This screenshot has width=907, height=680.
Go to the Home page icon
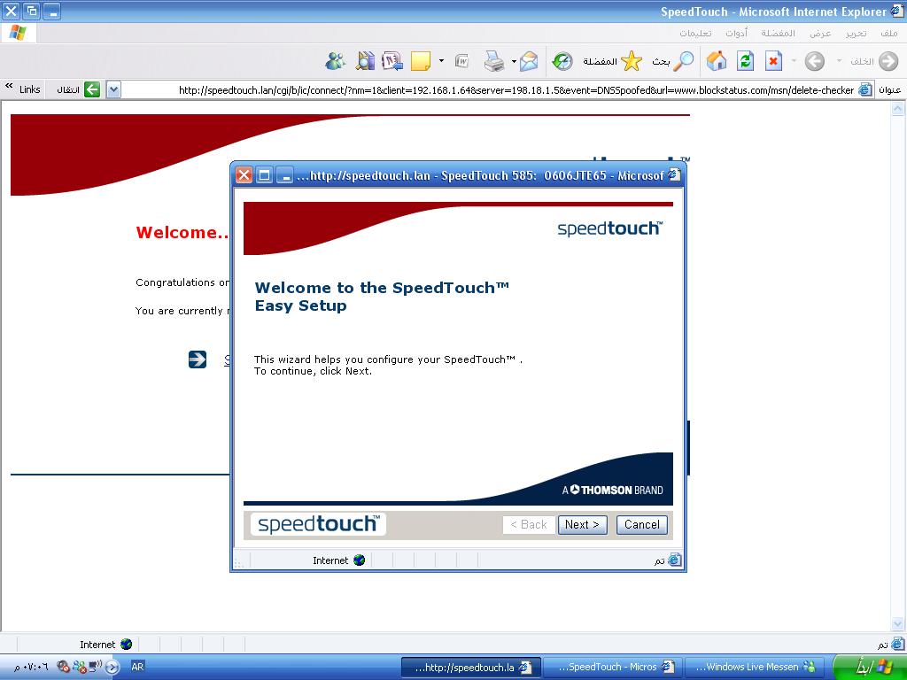pyautogui.click(x=717, y=61)
